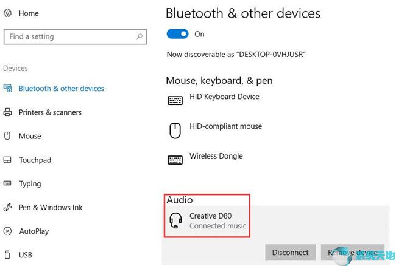Screen dimensions: 396x266
Task: Turn off the Bluetooth toggle
Action: coord(178,35)
